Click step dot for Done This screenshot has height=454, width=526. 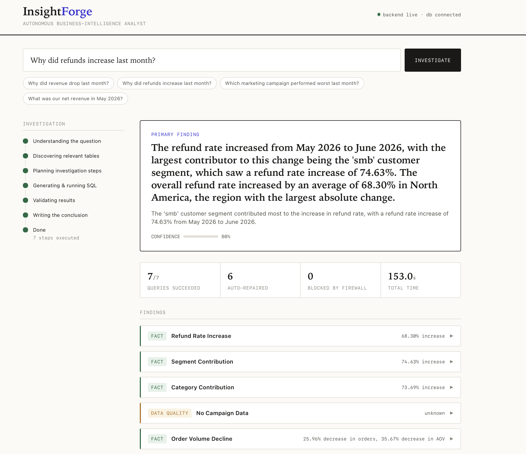(25, 230)
